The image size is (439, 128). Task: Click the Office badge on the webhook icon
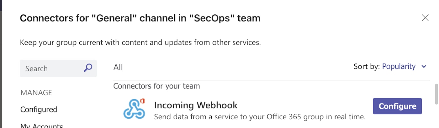(x=142, y=101)
